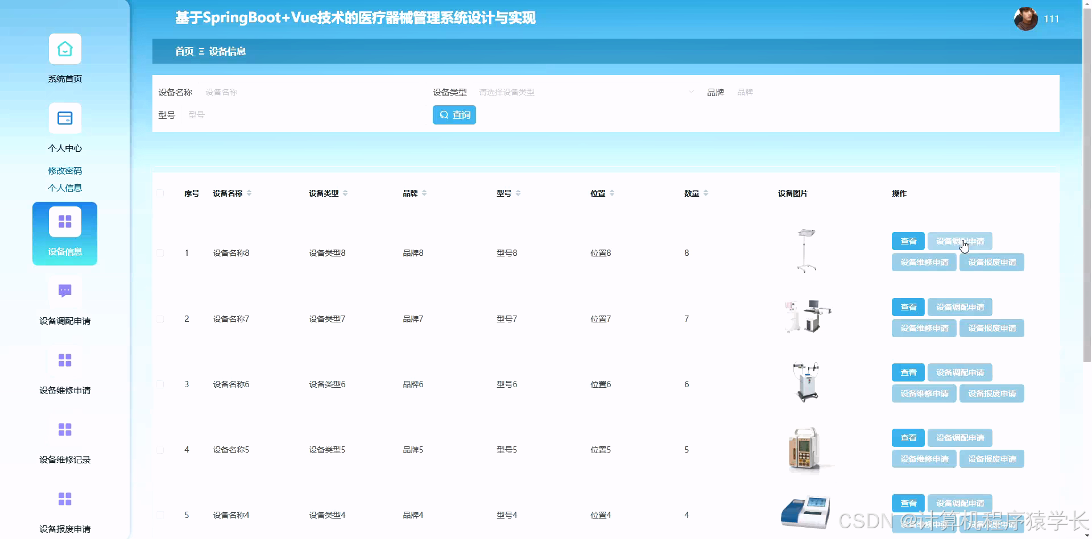This screenshot has height=539, width=1092.
Task: Select the 系统首页 home icon
Action: [x=64, y=49]
